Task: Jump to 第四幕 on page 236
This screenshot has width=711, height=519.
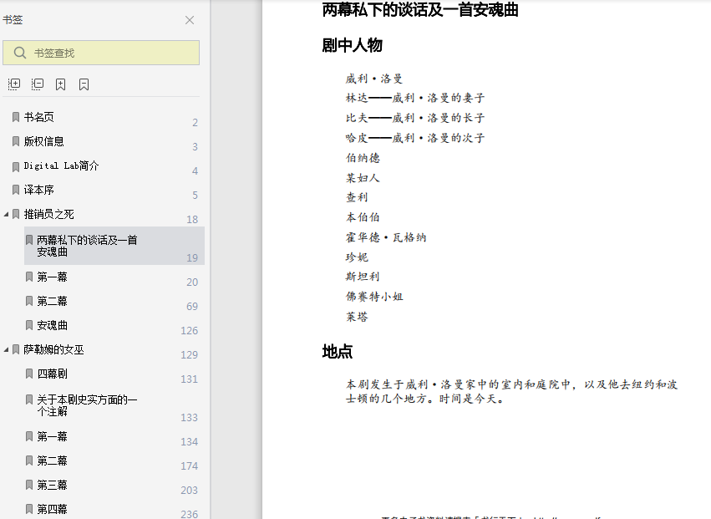Action: pyautogui.click(x=52, y=509)
